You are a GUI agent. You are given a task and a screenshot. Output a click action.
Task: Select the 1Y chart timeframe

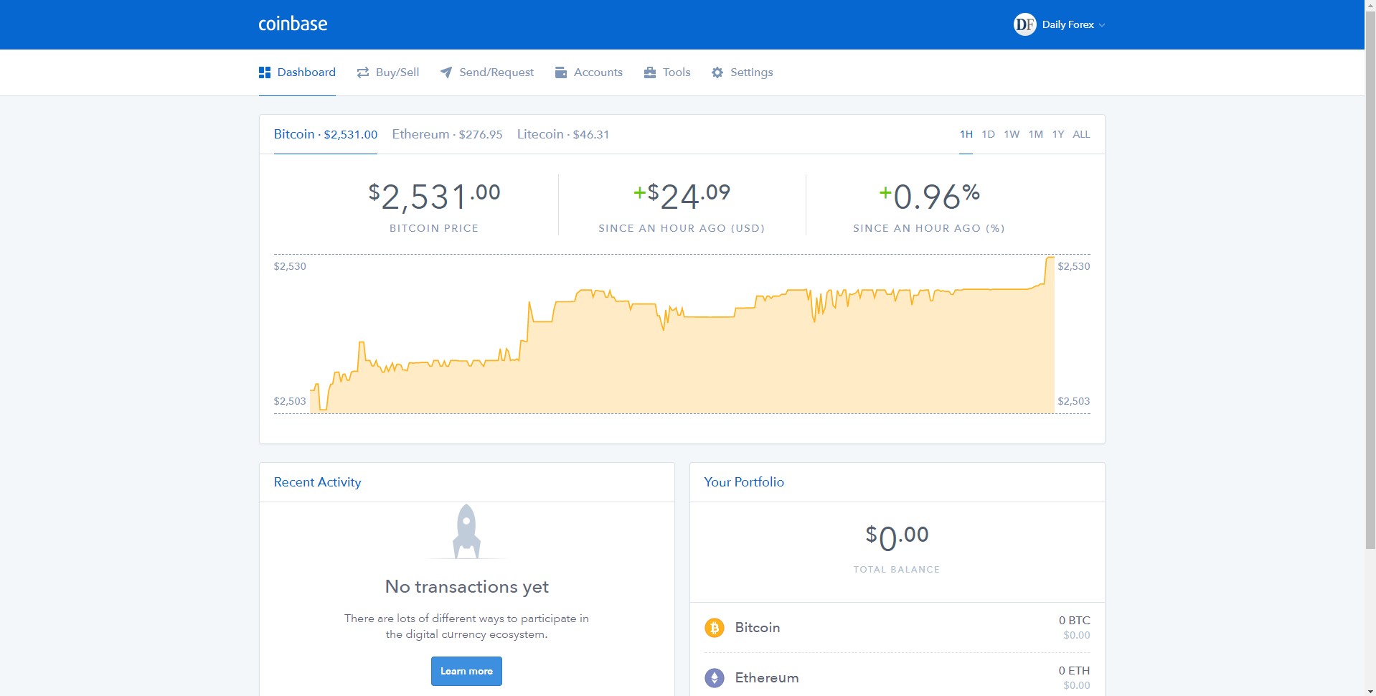(x=1057, y=134)
